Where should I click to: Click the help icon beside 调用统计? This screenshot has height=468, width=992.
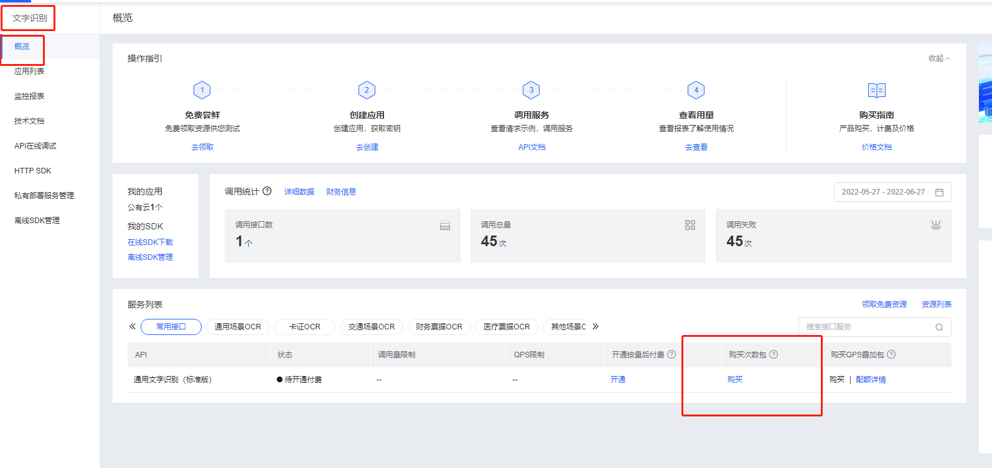267,191
